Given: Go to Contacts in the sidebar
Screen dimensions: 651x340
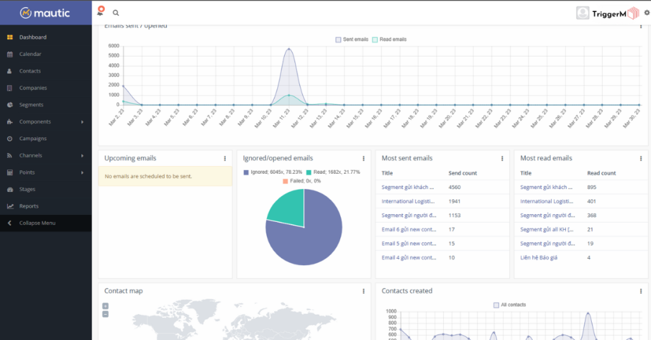Looking at the screenshot, I should [x=30, y=71].
